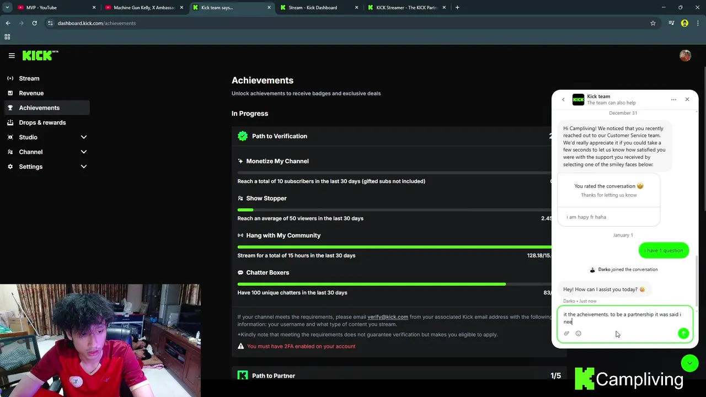Image resolution: width=706 pixels, height=397 pixels.
Task: Click the address bar URL
Action: pos(97,23)
